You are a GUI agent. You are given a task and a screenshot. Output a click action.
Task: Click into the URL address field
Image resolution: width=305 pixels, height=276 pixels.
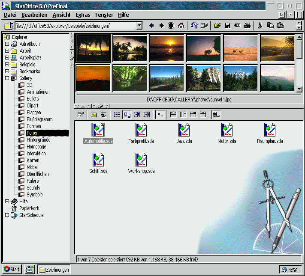click(76, 25)
